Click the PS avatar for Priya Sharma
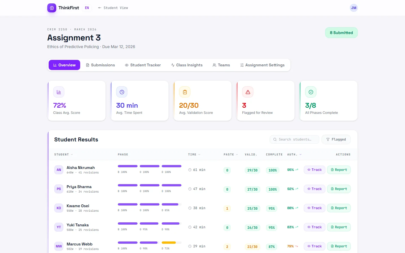The height and width of the screenshot is (253, 405). point(59,189)
